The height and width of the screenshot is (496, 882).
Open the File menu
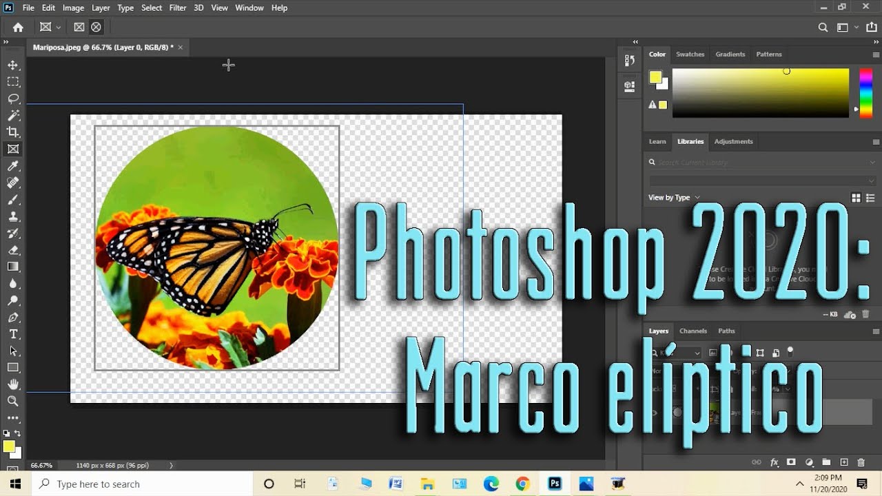pyautogui.click(x=28, y=8)
